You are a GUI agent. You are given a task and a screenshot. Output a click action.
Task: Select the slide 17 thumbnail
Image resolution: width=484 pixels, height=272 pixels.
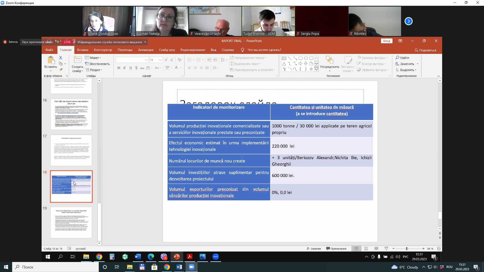click(x=71, y=150)
